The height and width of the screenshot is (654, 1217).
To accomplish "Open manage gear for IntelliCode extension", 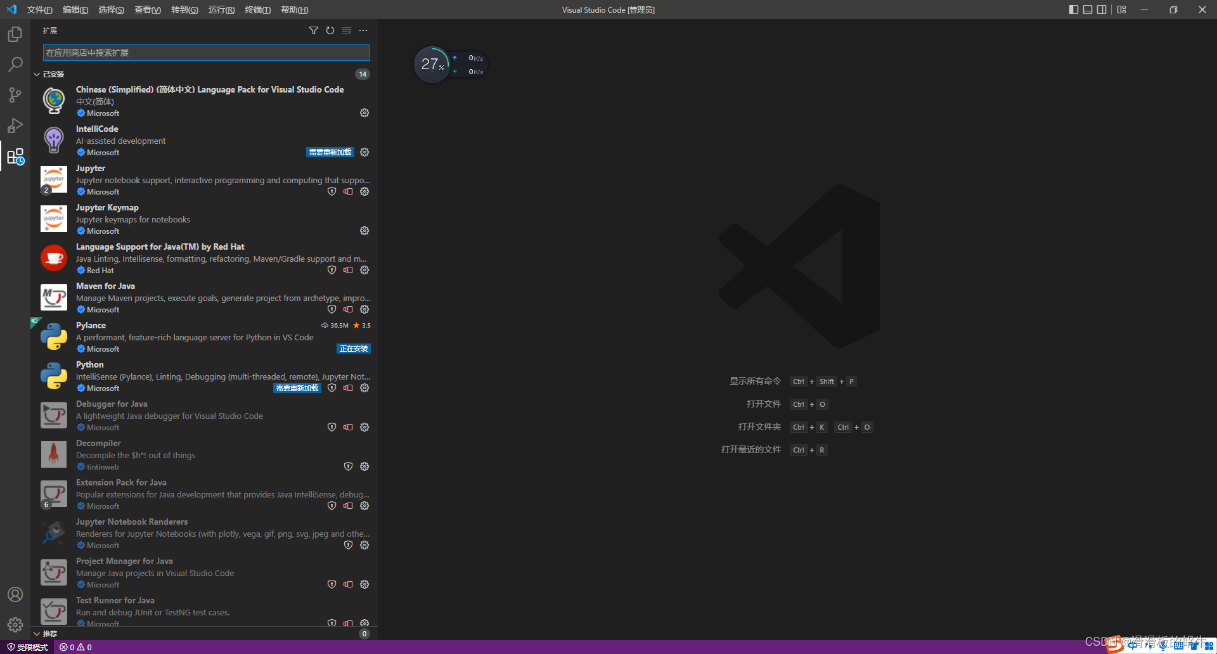I will coord(364,152).
